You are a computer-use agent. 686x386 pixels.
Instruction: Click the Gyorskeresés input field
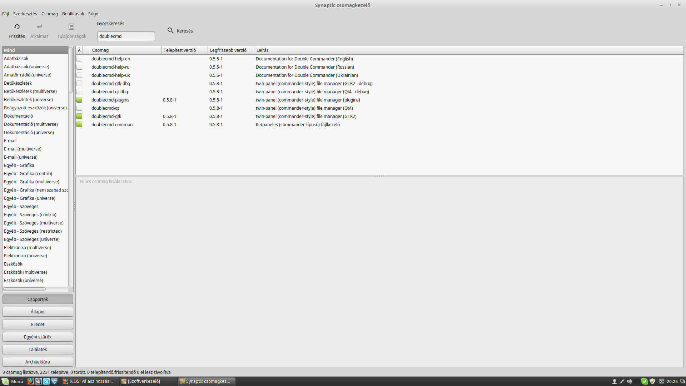click(126, 36)
